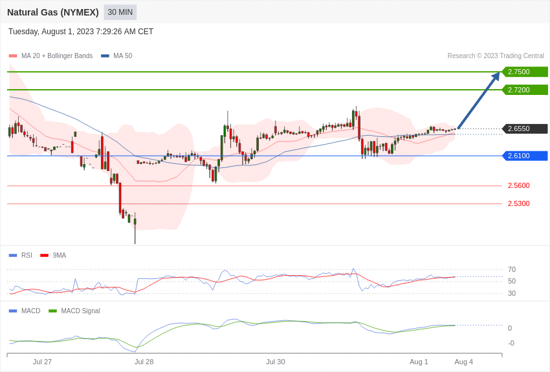Click the MA 20 + Bollinger Bands legend swatch
Viewport: 550px width, 372px height.
13,56
